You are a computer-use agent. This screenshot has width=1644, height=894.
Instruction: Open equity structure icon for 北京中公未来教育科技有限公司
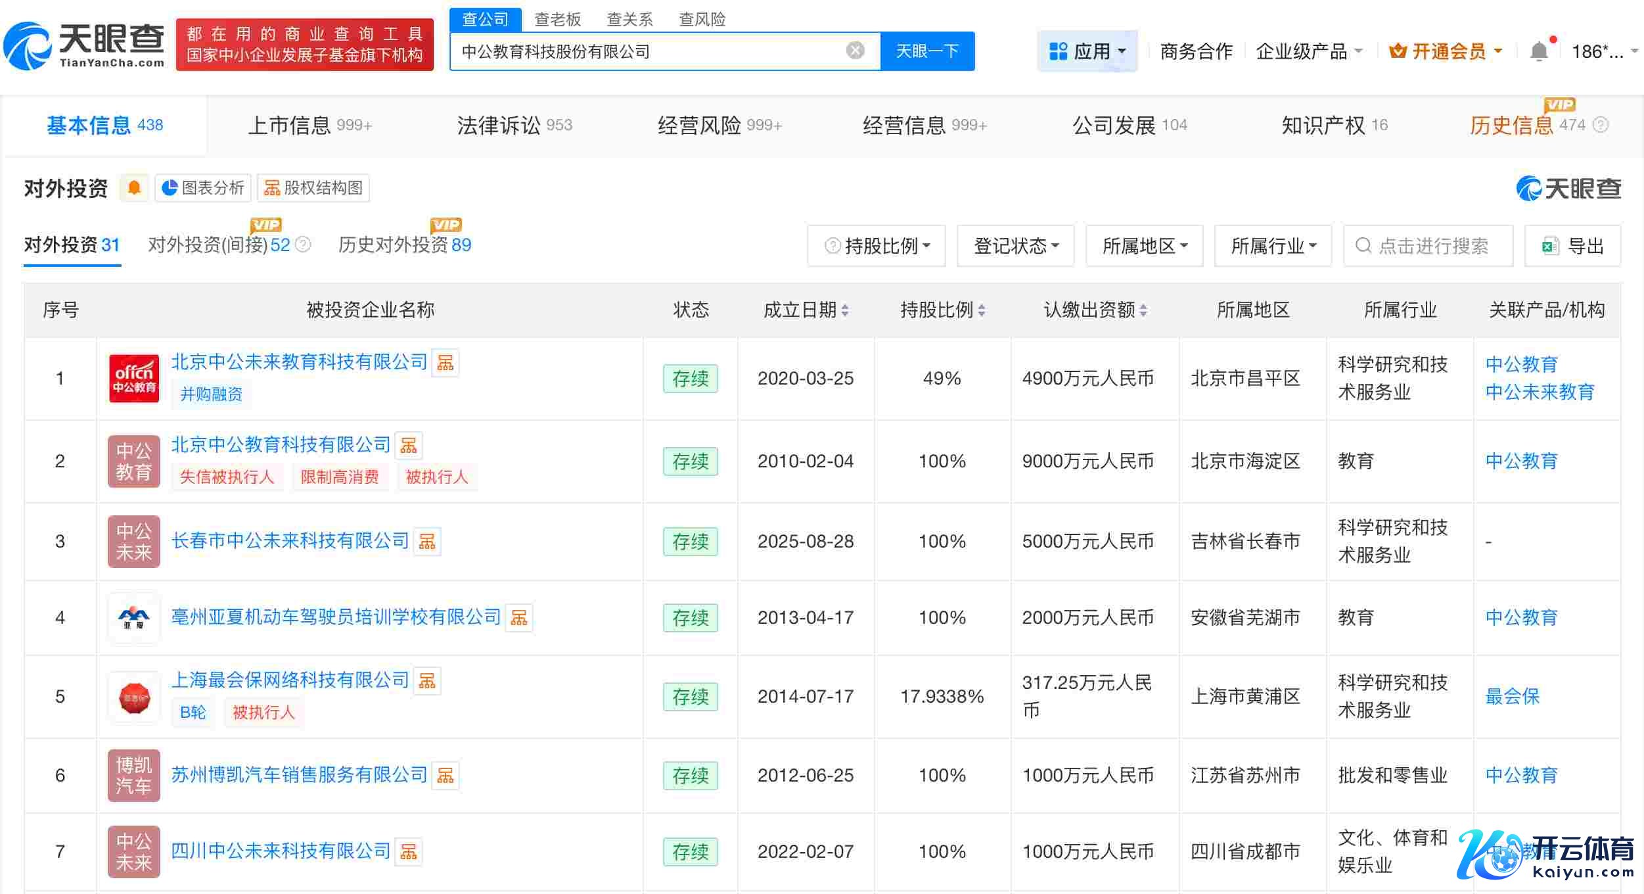[445, 363]
